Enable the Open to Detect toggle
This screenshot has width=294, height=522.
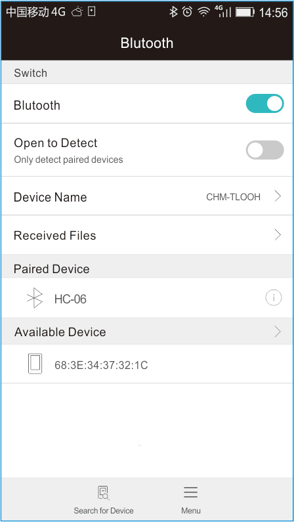pyautogui.click(x=264, y=150)
